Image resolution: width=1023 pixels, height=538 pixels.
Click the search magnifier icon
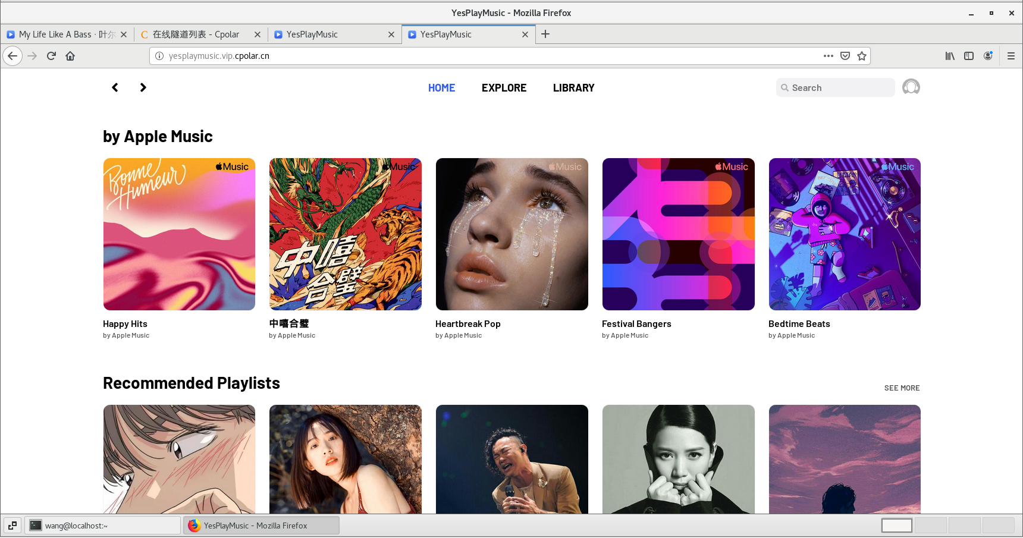pos(785,88)
